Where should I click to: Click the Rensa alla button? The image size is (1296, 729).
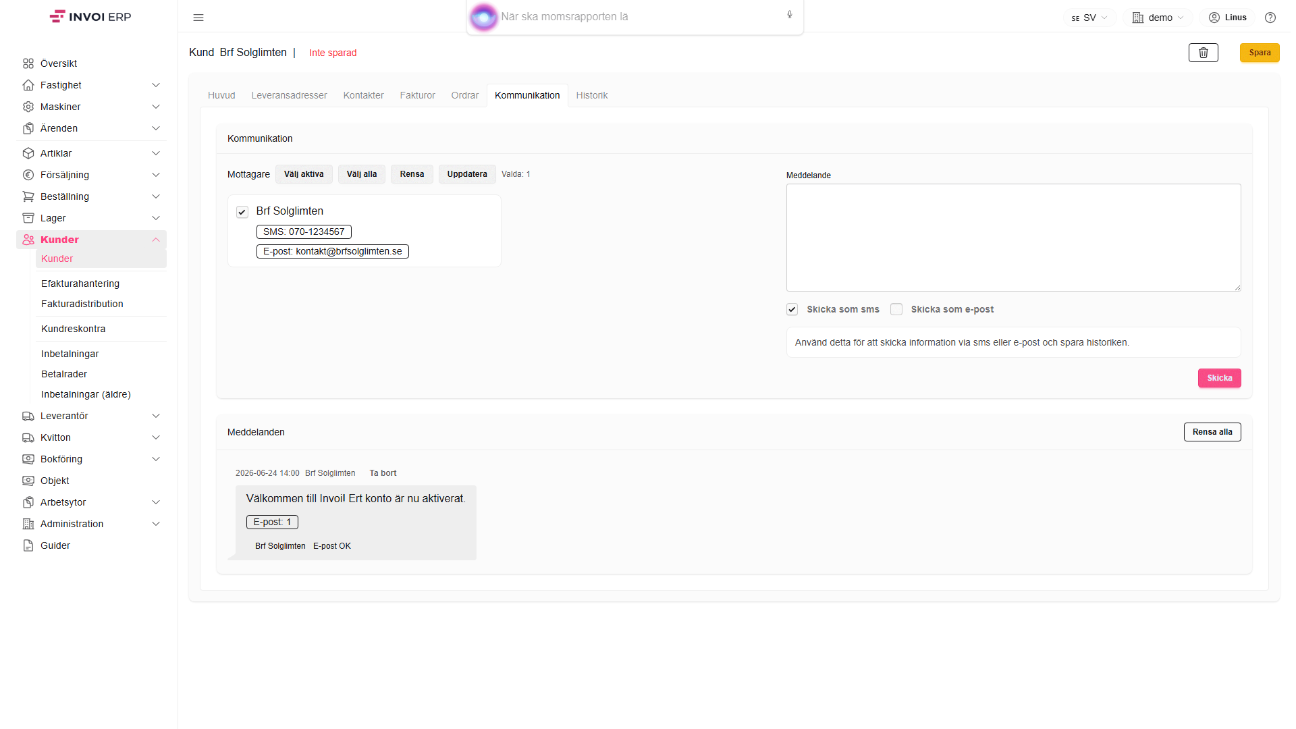pyautogui.click(x=1212, y=432)
